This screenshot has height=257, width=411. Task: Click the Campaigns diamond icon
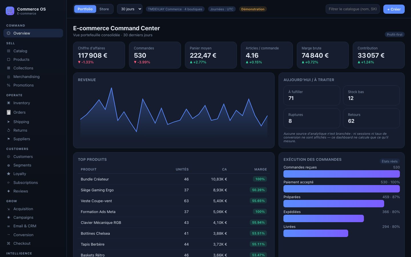tap(9, 217)
